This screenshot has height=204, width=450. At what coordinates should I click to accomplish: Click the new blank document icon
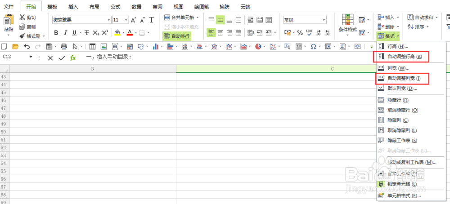tap(4, 46)
